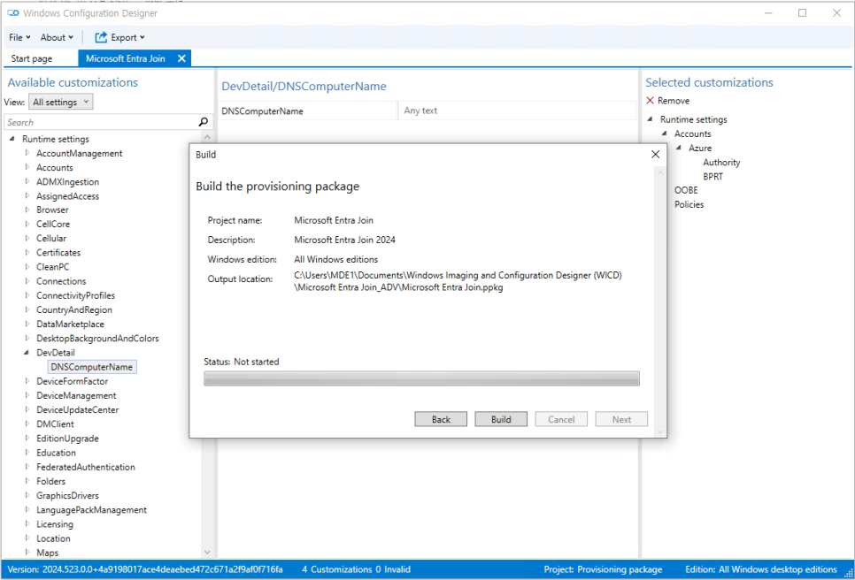Expand the AssignedAccess node

(27, 195)
